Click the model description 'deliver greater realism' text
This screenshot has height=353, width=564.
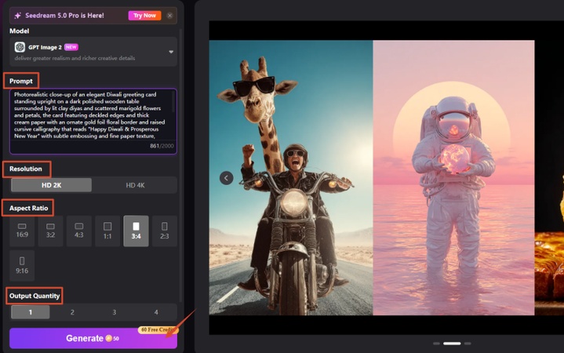(75, 58)
